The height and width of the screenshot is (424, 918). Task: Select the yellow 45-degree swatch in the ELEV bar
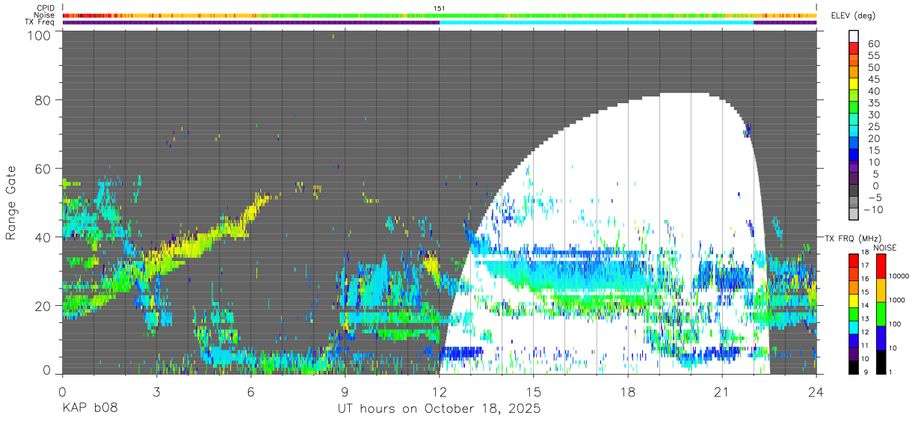point(854,83)
